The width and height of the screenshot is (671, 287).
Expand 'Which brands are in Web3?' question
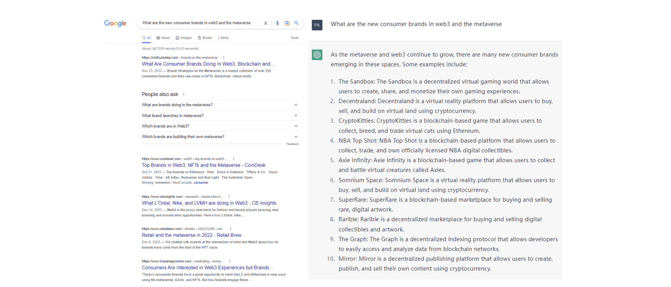[220, 126]
